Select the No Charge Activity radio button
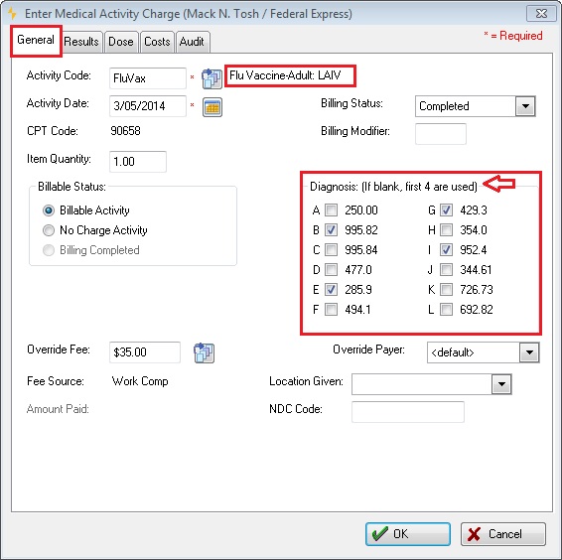562x560 pixels. (x=49, y=230)
